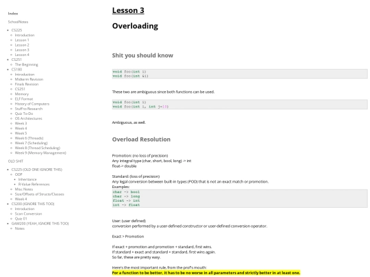
Task: Click the 'char -> bool' code line
Action: (x=126, y=192)
